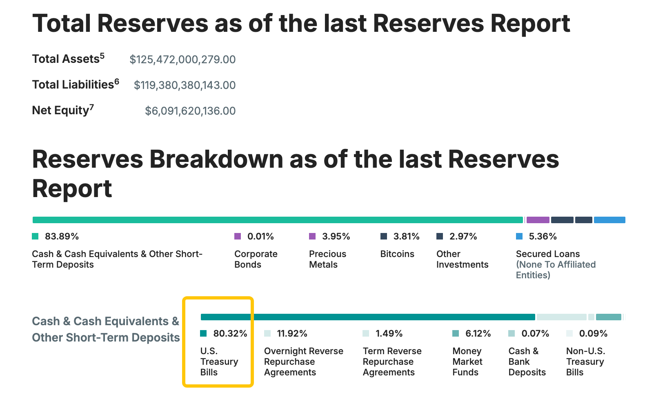This screenshot has height=417, width=645.
Task: Click the pale swatch beside 1.49%
Action: point(366,333)
